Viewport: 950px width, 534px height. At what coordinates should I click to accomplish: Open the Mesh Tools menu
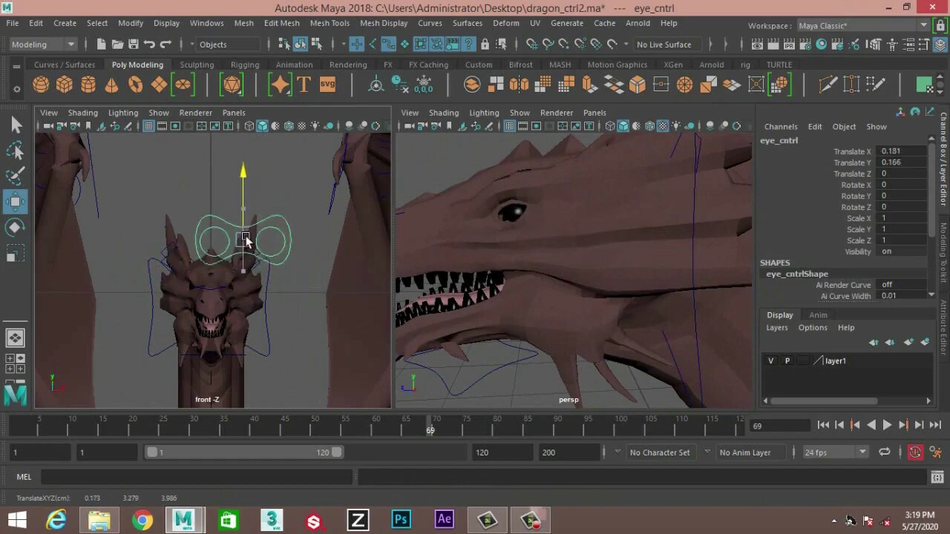[x=330, y=23]
